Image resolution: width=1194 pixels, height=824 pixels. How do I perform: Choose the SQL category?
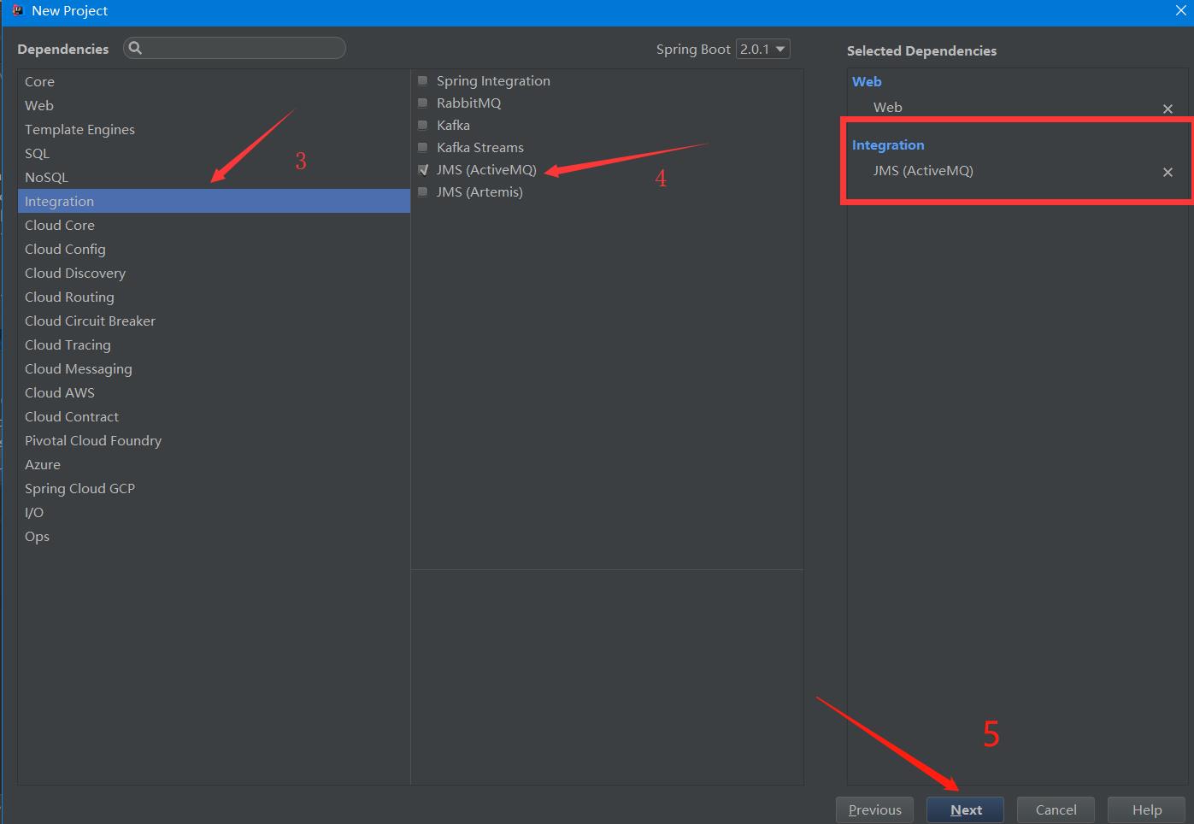pos(214,153)
